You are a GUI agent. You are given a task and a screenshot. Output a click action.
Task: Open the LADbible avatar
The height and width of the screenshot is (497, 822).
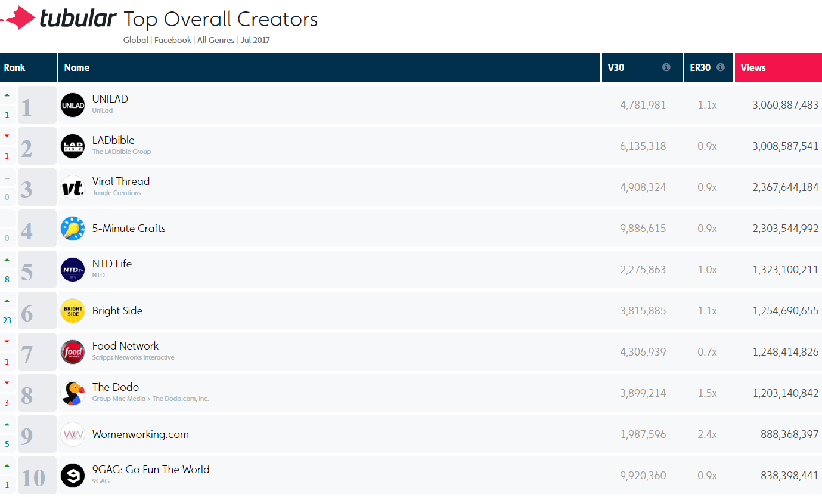73,146
